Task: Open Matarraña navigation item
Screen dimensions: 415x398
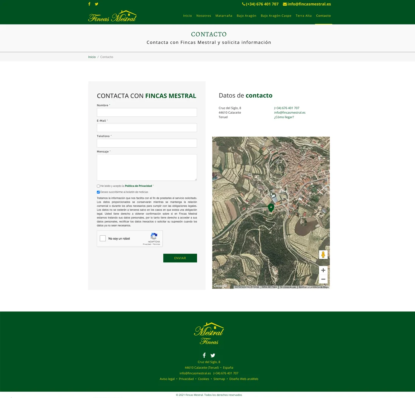Action: 224,15
